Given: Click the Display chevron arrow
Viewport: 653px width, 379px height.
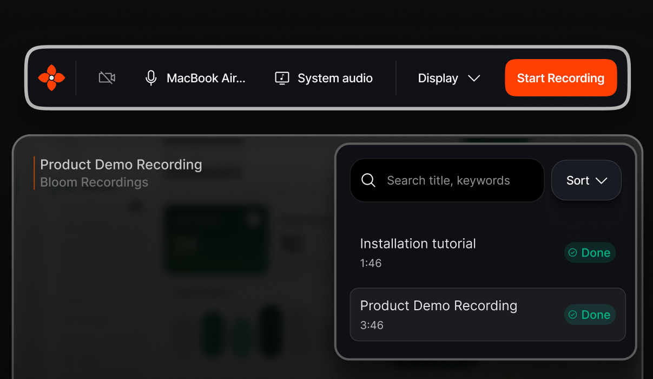Looking at the screenshot, I should coord(474,79).
